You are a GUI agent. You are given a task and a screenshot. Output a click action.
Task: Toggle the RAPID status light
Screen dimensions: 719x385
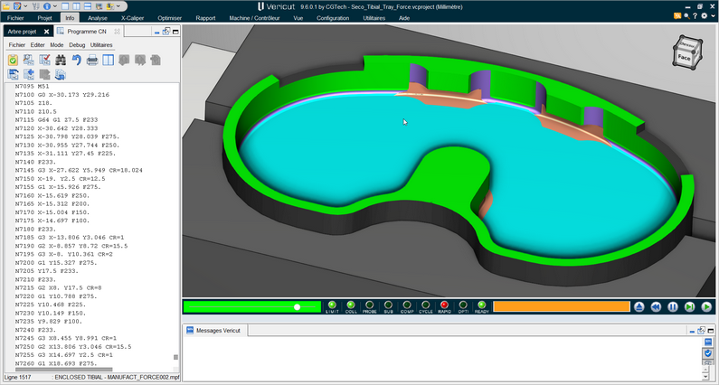coord(444,306)
